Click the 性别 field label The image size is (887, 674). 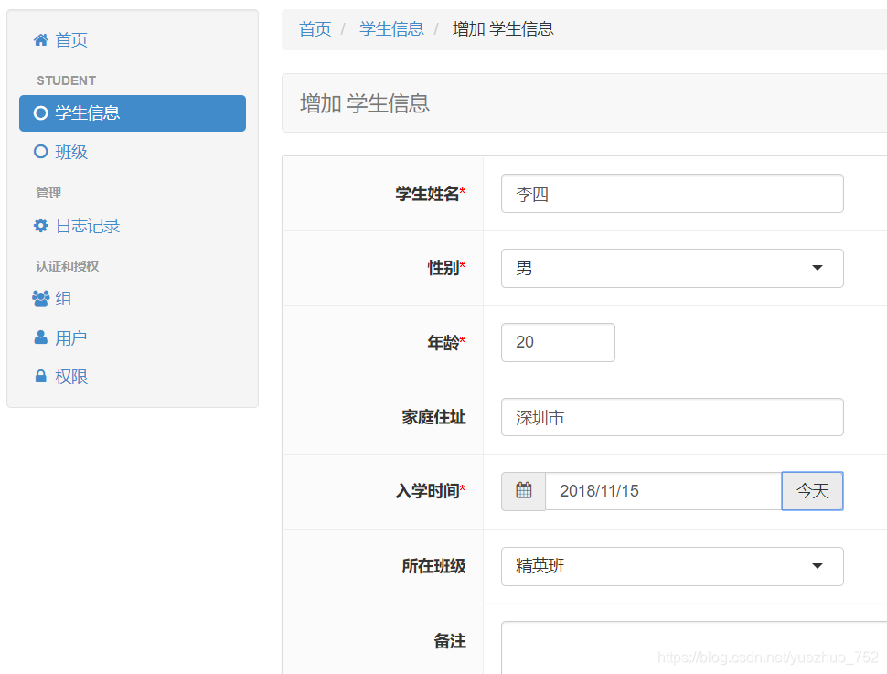coord(446,268)
